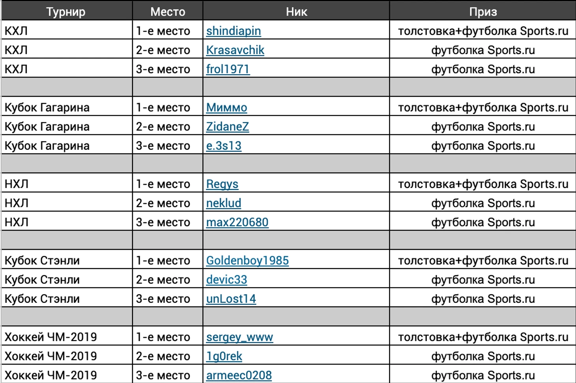The image size is (576, 383).
Task: Open the 1g0rek nickname link
Action: [x=224, y=356]
